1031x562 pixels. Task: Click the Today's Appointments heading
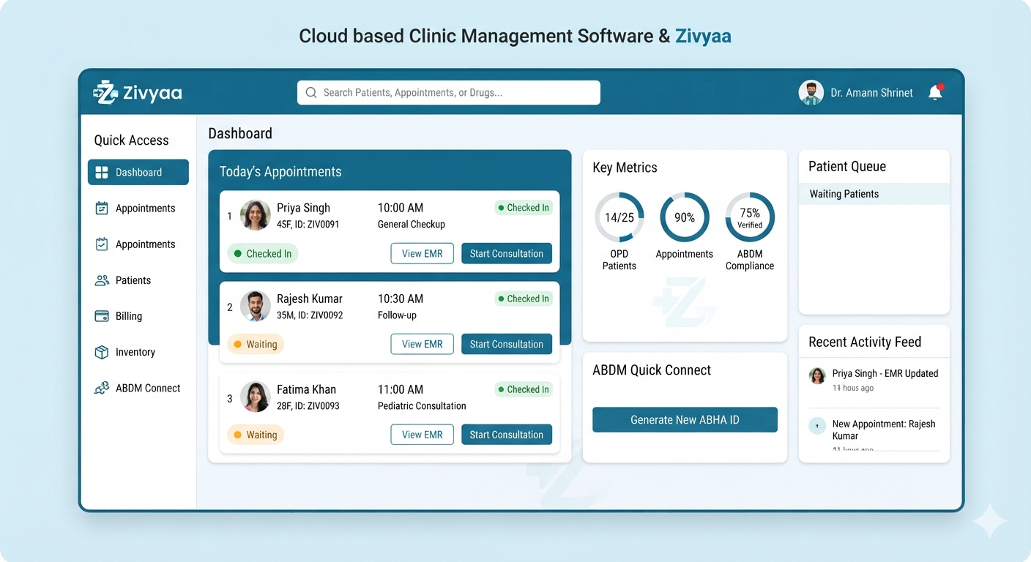pyautogui.click(x=280, y=172)
